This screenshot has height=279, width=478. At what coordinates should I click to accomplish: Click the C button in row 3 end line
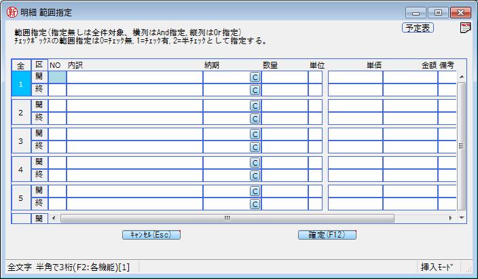coord(255,147)
